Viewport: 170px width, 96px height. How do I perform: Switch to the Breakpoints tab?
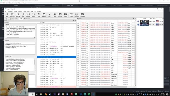[x=27, y=19]
